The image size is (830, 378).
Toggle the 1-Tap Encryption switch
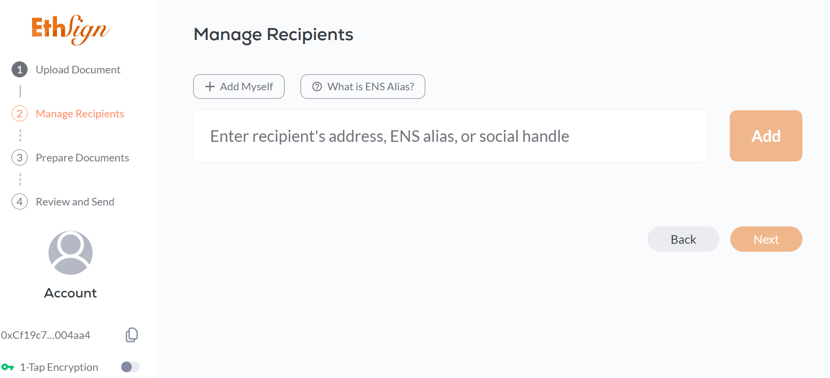[x=130, y=367]
